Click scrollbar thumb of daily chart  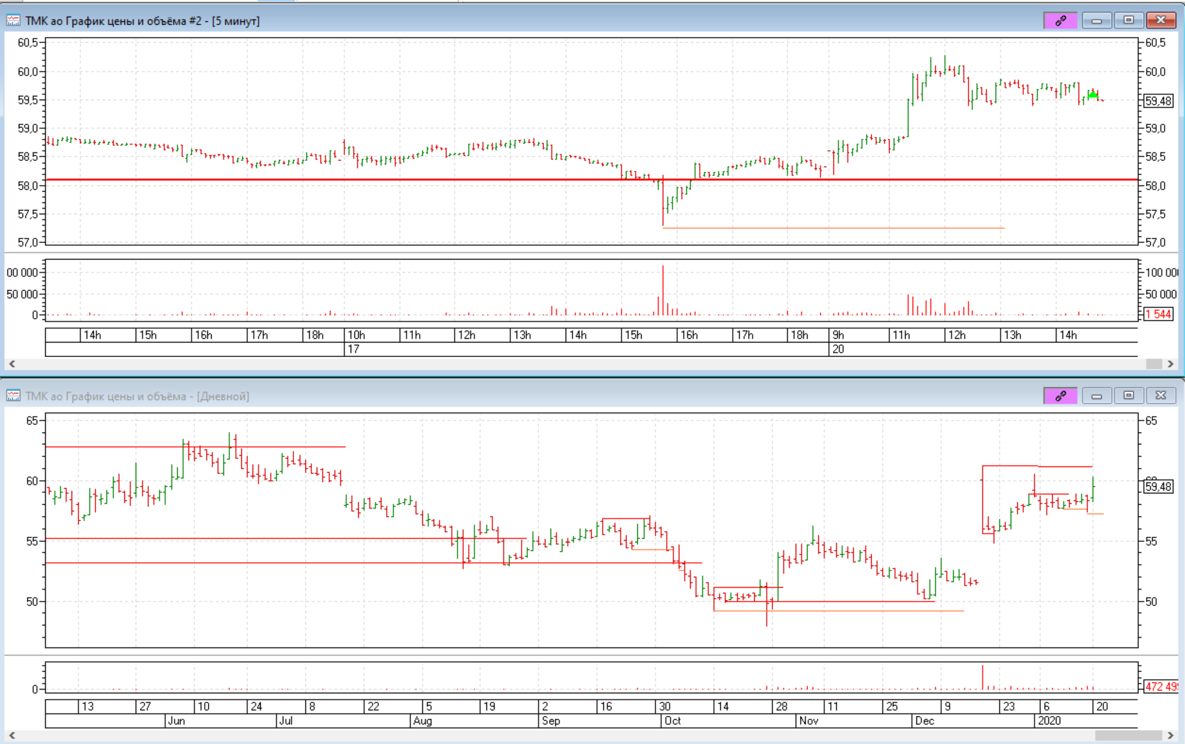pos(1128,735)
